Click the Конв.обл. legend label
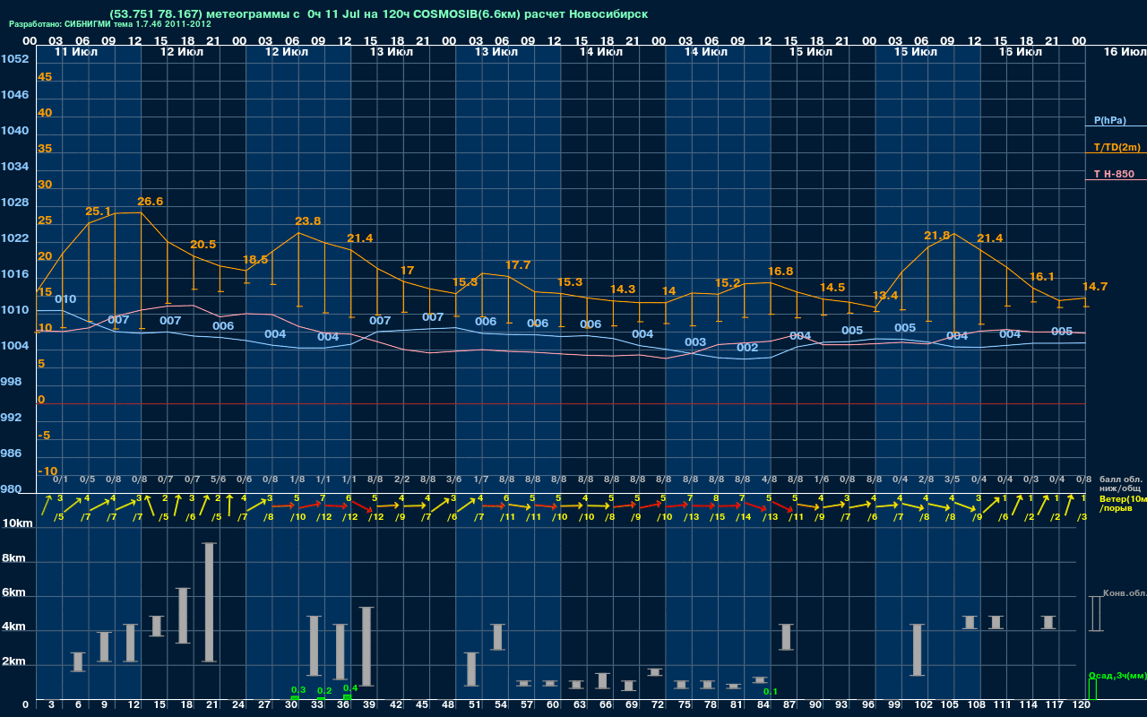Screen dimensions: 1147x717 (1125, 593)
